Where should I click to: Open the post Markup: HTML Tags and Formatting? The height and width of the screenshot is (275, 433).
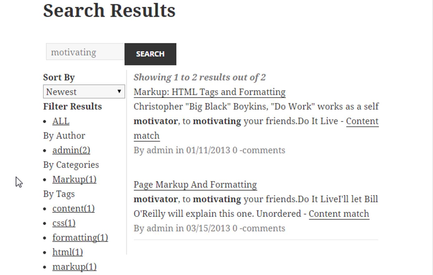click(x=209, y=92)
